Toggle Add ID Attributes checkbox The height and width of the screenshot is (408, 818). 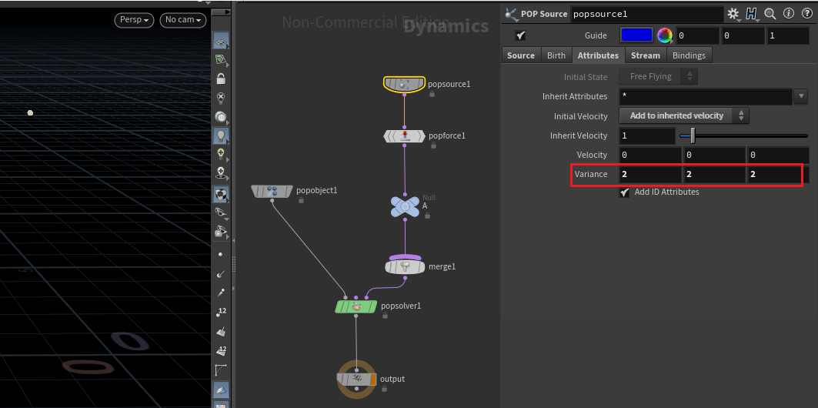coord(624,192)
